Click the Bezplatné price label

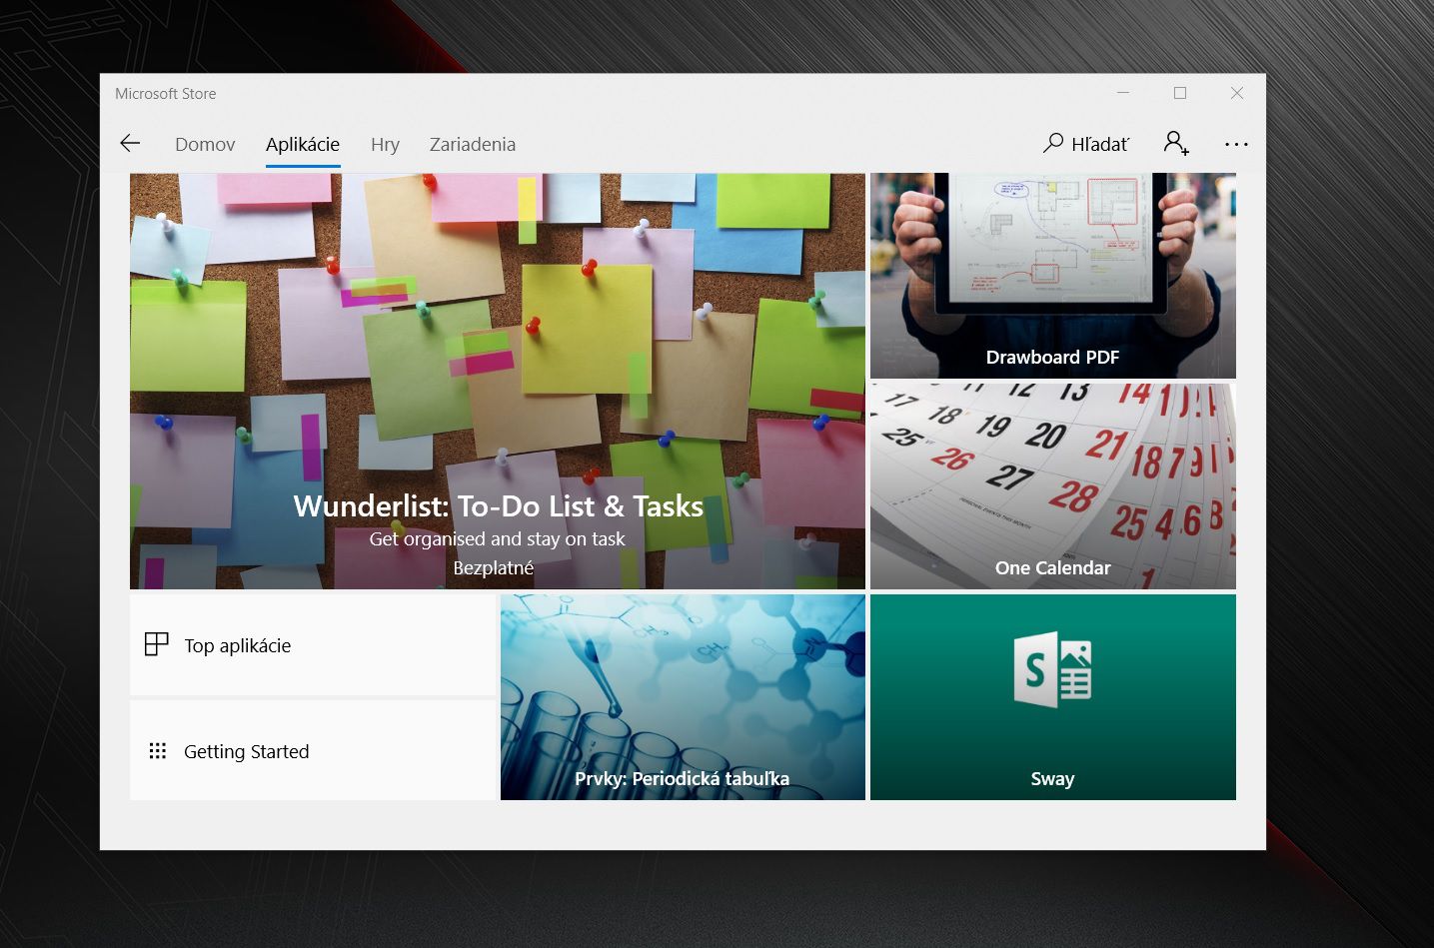click(494, 567)
